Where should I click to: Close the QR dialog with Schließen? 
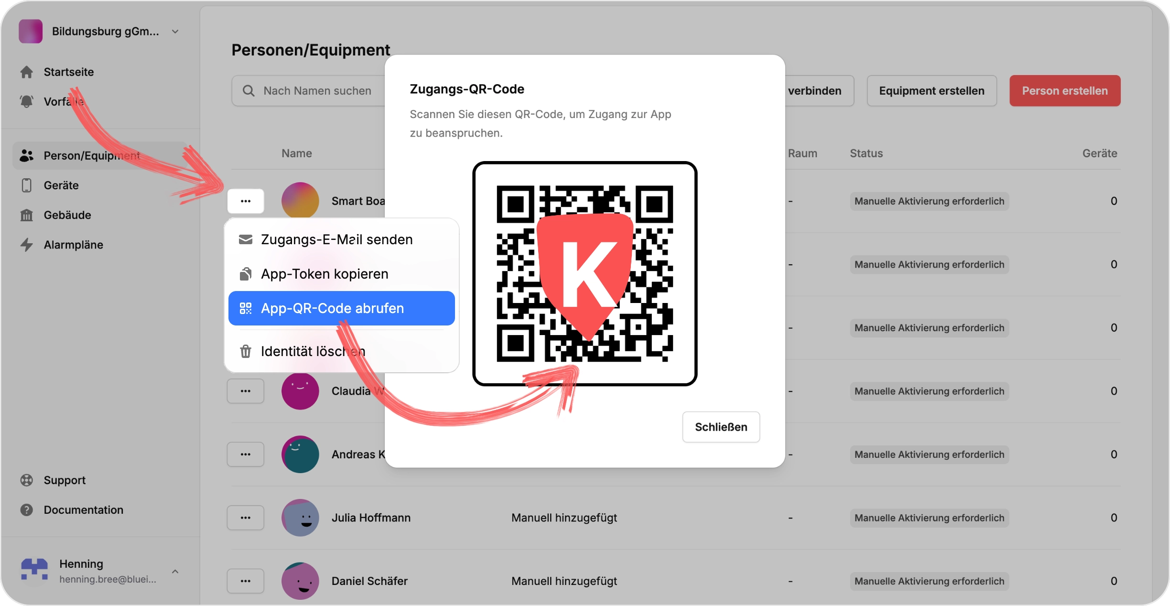pos(721,427)
